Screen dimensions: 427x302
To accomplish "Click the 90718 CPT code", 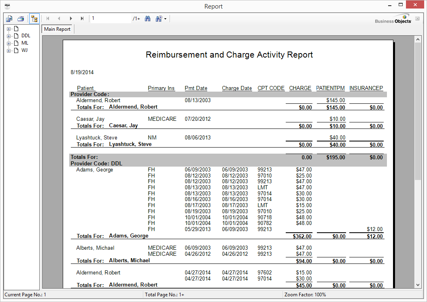I will click(265, 217).
